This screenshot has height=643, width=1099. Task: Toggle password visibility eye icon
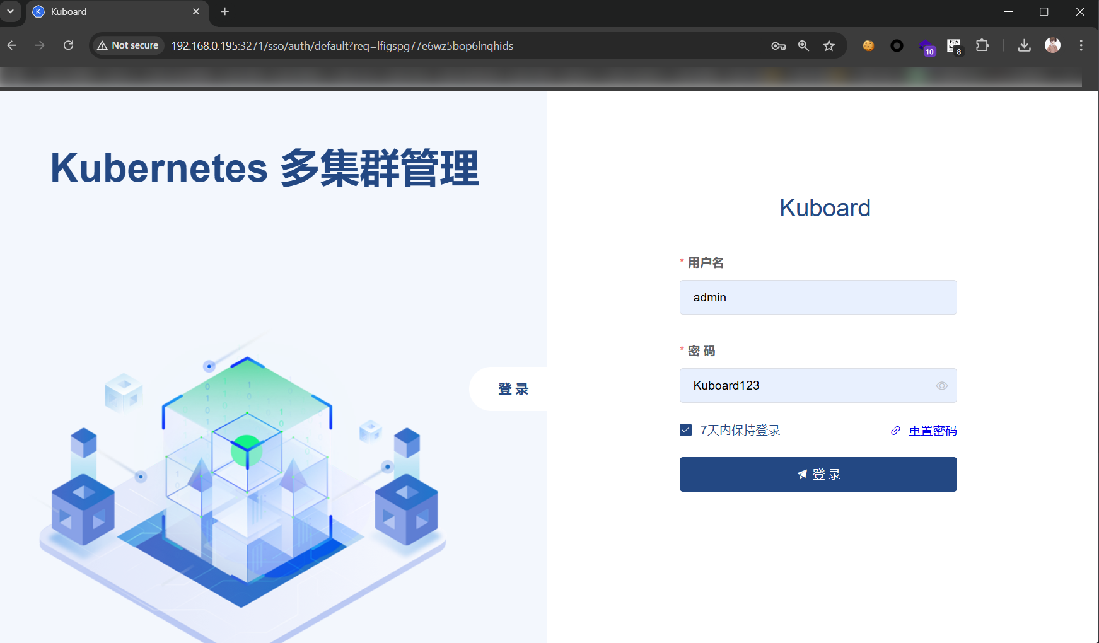[942, 386]
